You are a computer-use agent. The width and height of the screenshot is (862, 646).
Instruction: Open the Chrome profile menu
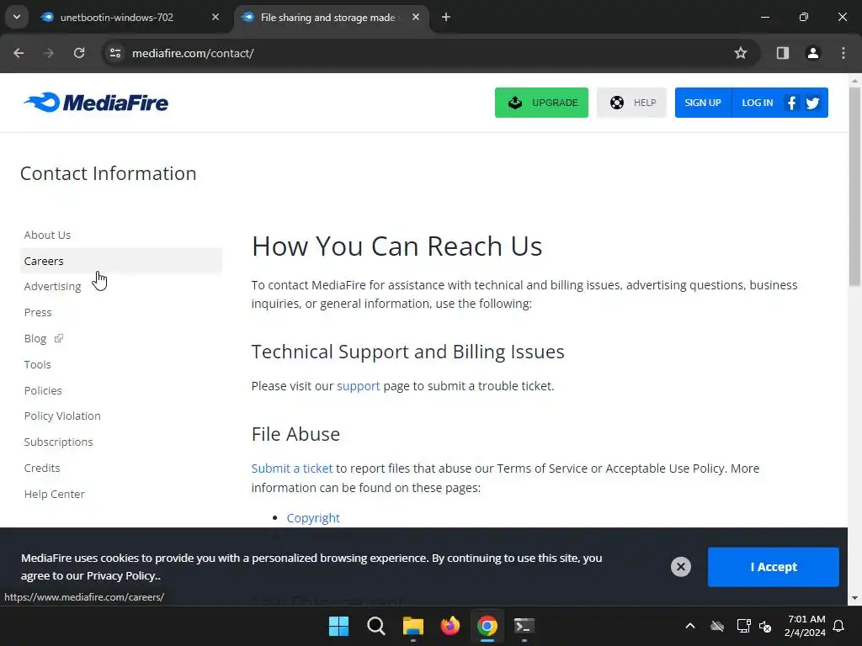point(812,53)
